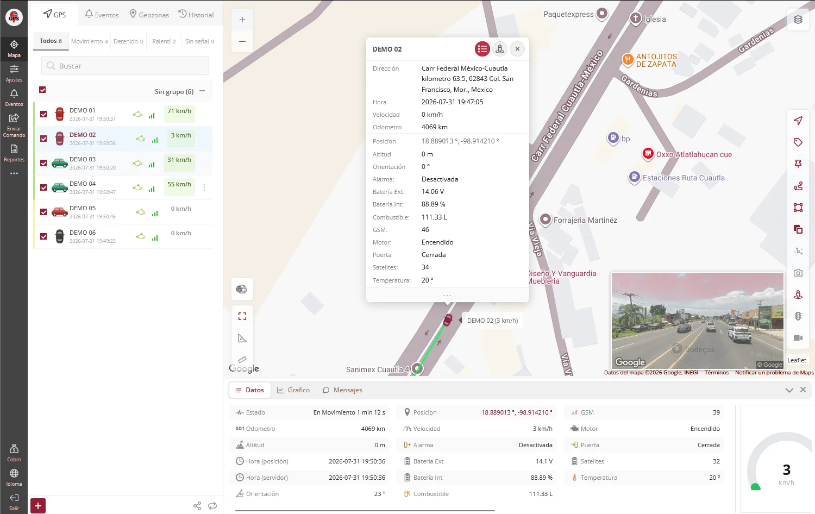Open the Street View thumbnail preview
This screenshot has height=514, width=815.
click(x=698, y=321)
